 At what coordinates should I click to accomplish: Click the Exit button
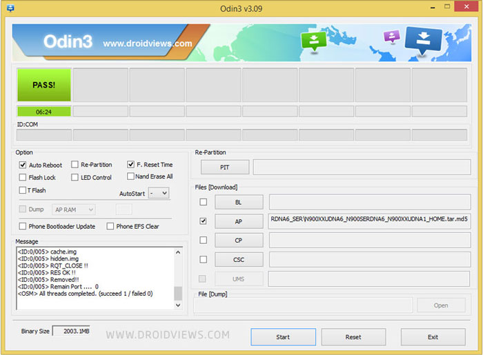(x=433, y=337)
